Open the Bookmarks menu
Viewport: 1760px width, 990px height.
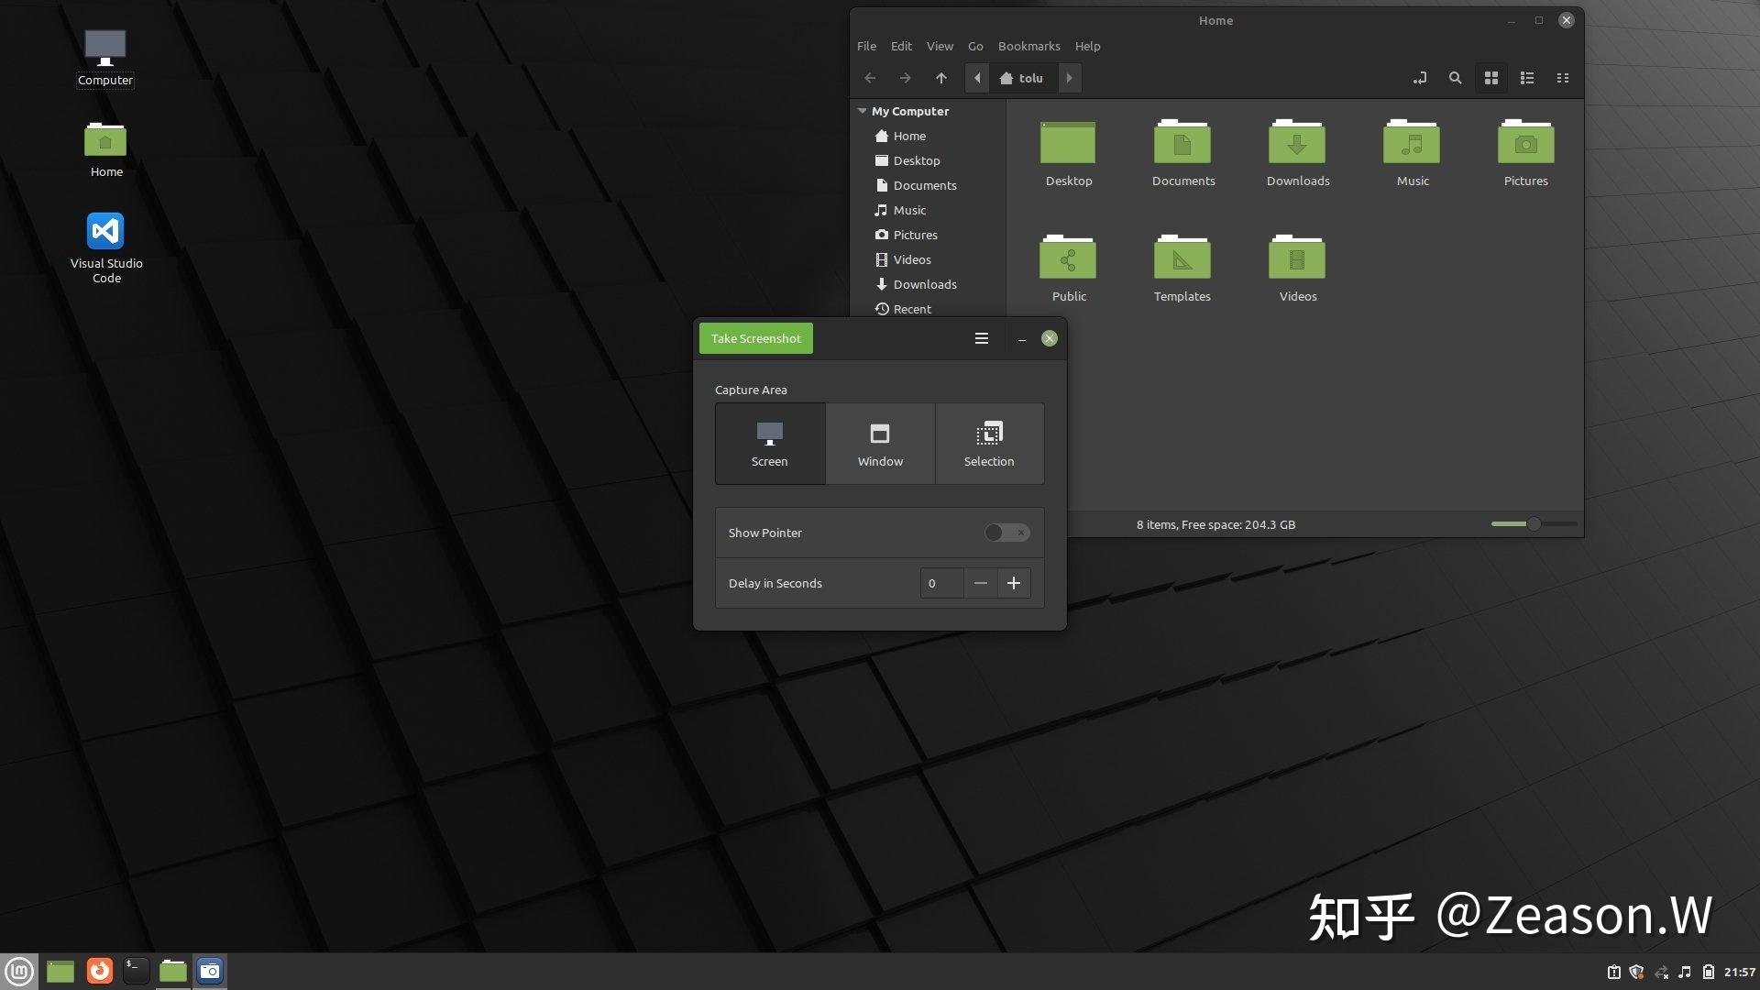[x=1028, y=46]
